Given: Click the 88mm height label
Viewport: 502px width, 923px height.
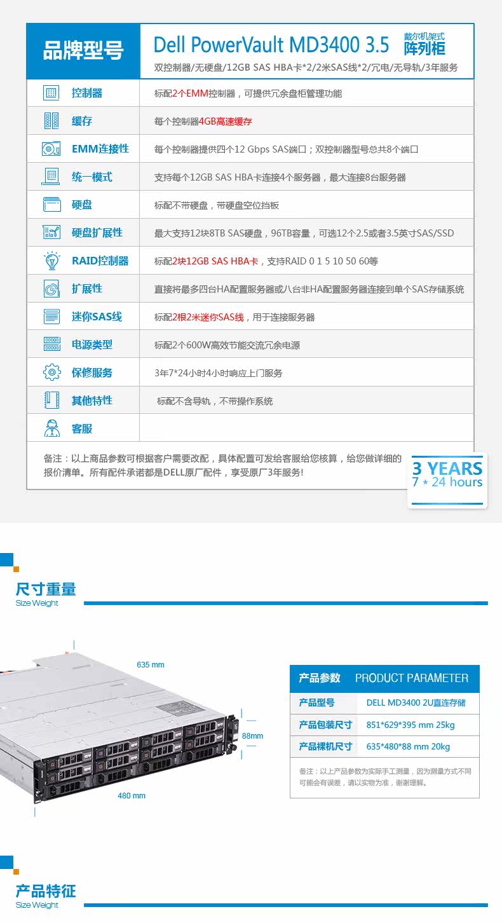Looking at the screenshot, I should (x=252, y=736).
